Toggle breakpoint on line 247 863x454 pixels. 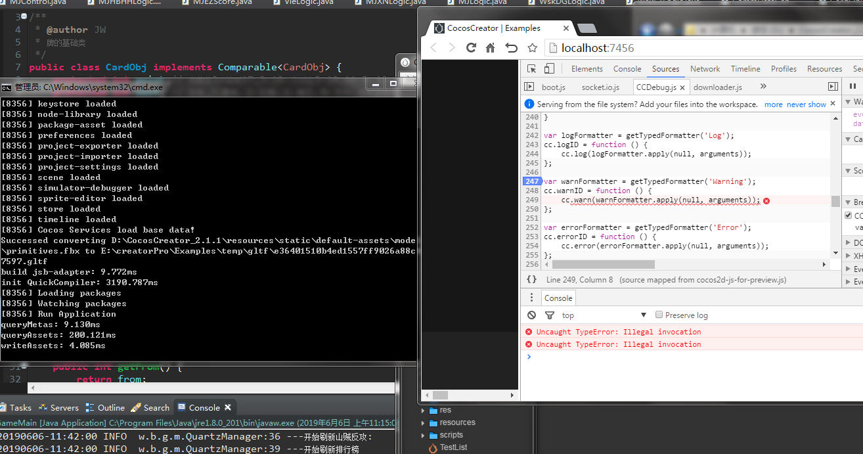[531, 181]
